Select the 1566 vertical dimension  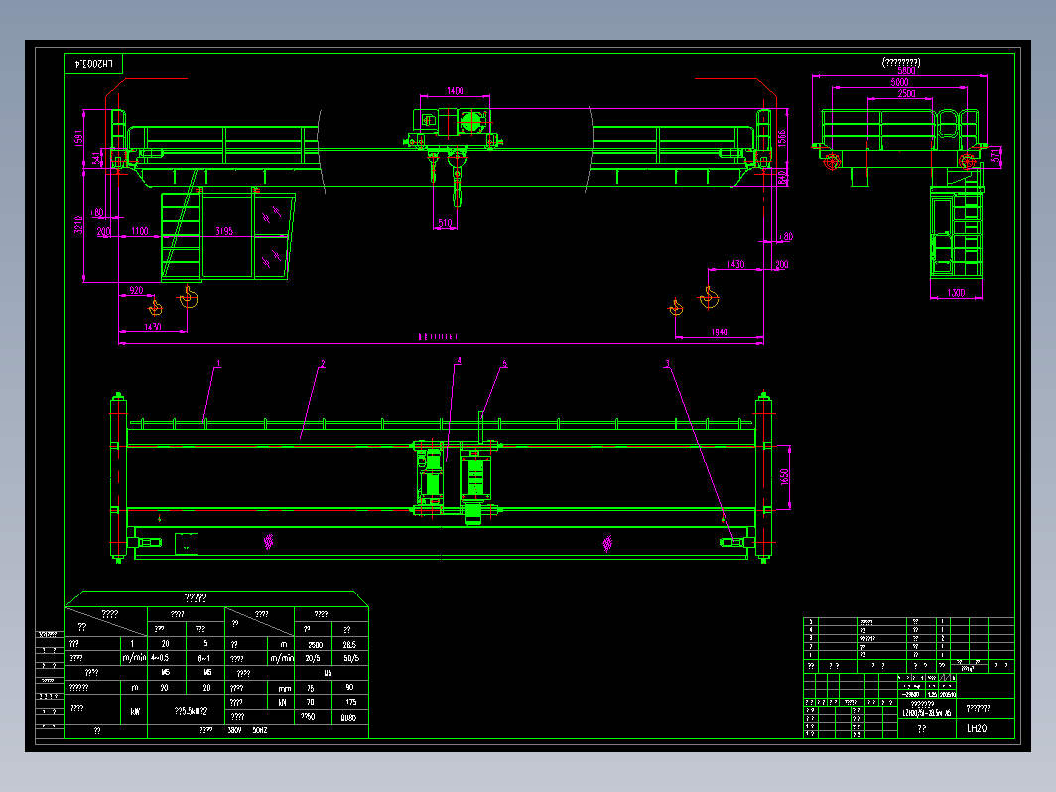point(782,136)
